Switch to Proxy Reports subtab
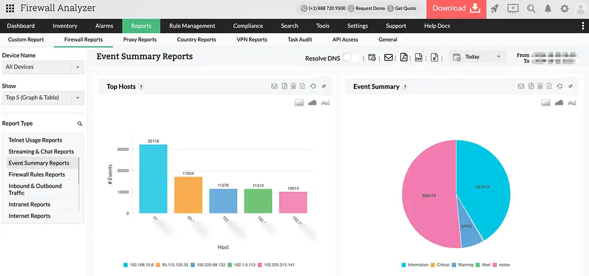 [140, 40]
